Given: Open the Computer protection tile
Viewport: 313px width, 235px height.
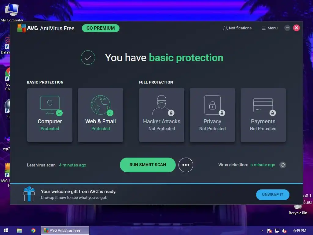Looking at the screenshot, I should (50, 115).
